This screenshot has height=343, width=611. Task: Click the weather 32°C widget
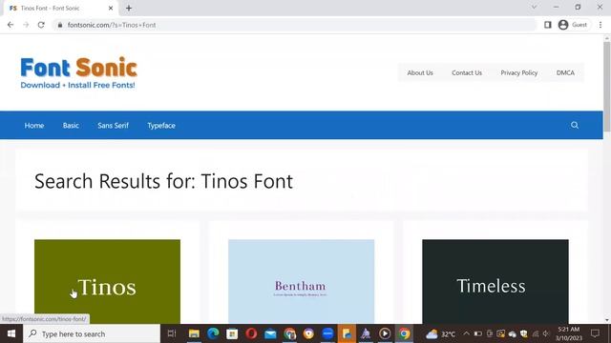tap(441, 333)
